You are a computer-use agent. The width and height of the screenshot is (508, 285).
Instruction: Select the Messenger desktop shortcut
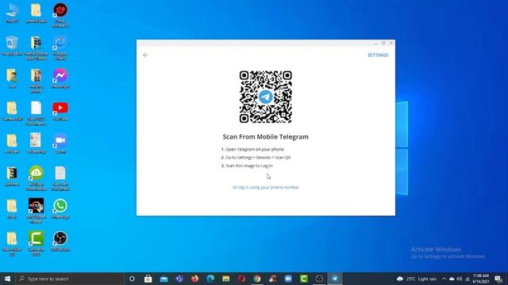[60, 78]
